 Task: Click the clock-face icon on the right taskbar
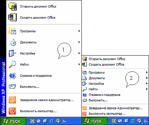point(113,121)
